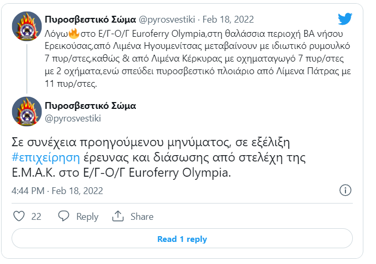Open the second tweet's Πυροσβεστικό Σώμα display name
This screenshot has width=376, height=264.
pyautogui.click(x=90, y=106)
